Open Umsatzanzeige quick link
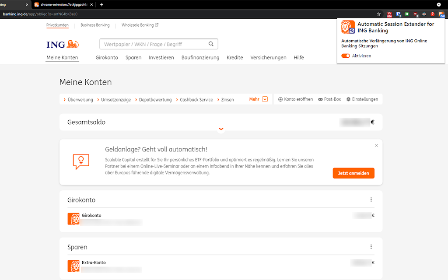 114,99
